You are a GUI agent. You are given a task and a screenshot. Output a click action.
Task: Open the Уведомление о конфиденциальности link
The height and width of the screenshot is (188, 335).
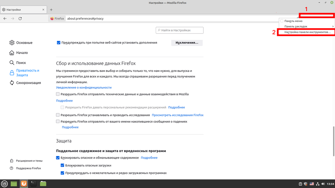[84, 87]
